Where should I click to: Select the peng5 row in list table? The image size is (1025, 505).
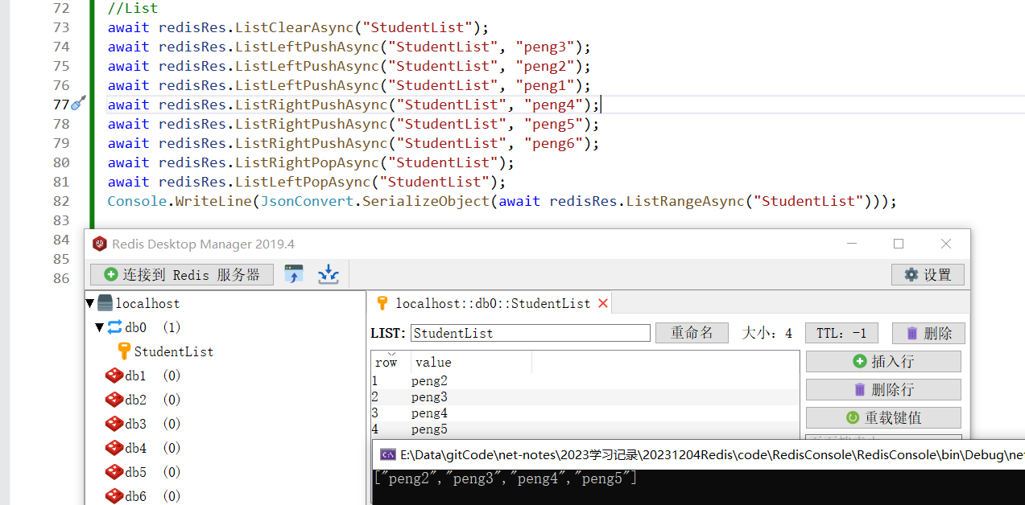tap(585, 429)
